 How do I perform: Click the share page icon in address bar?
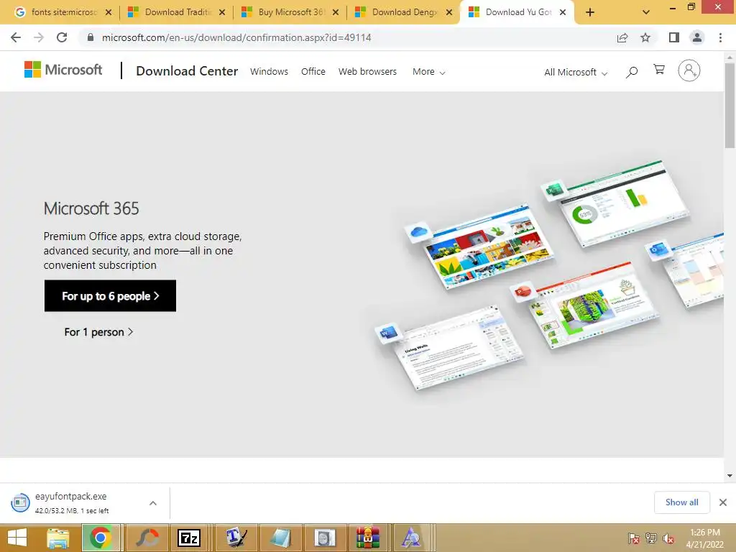tap(622, 37)
